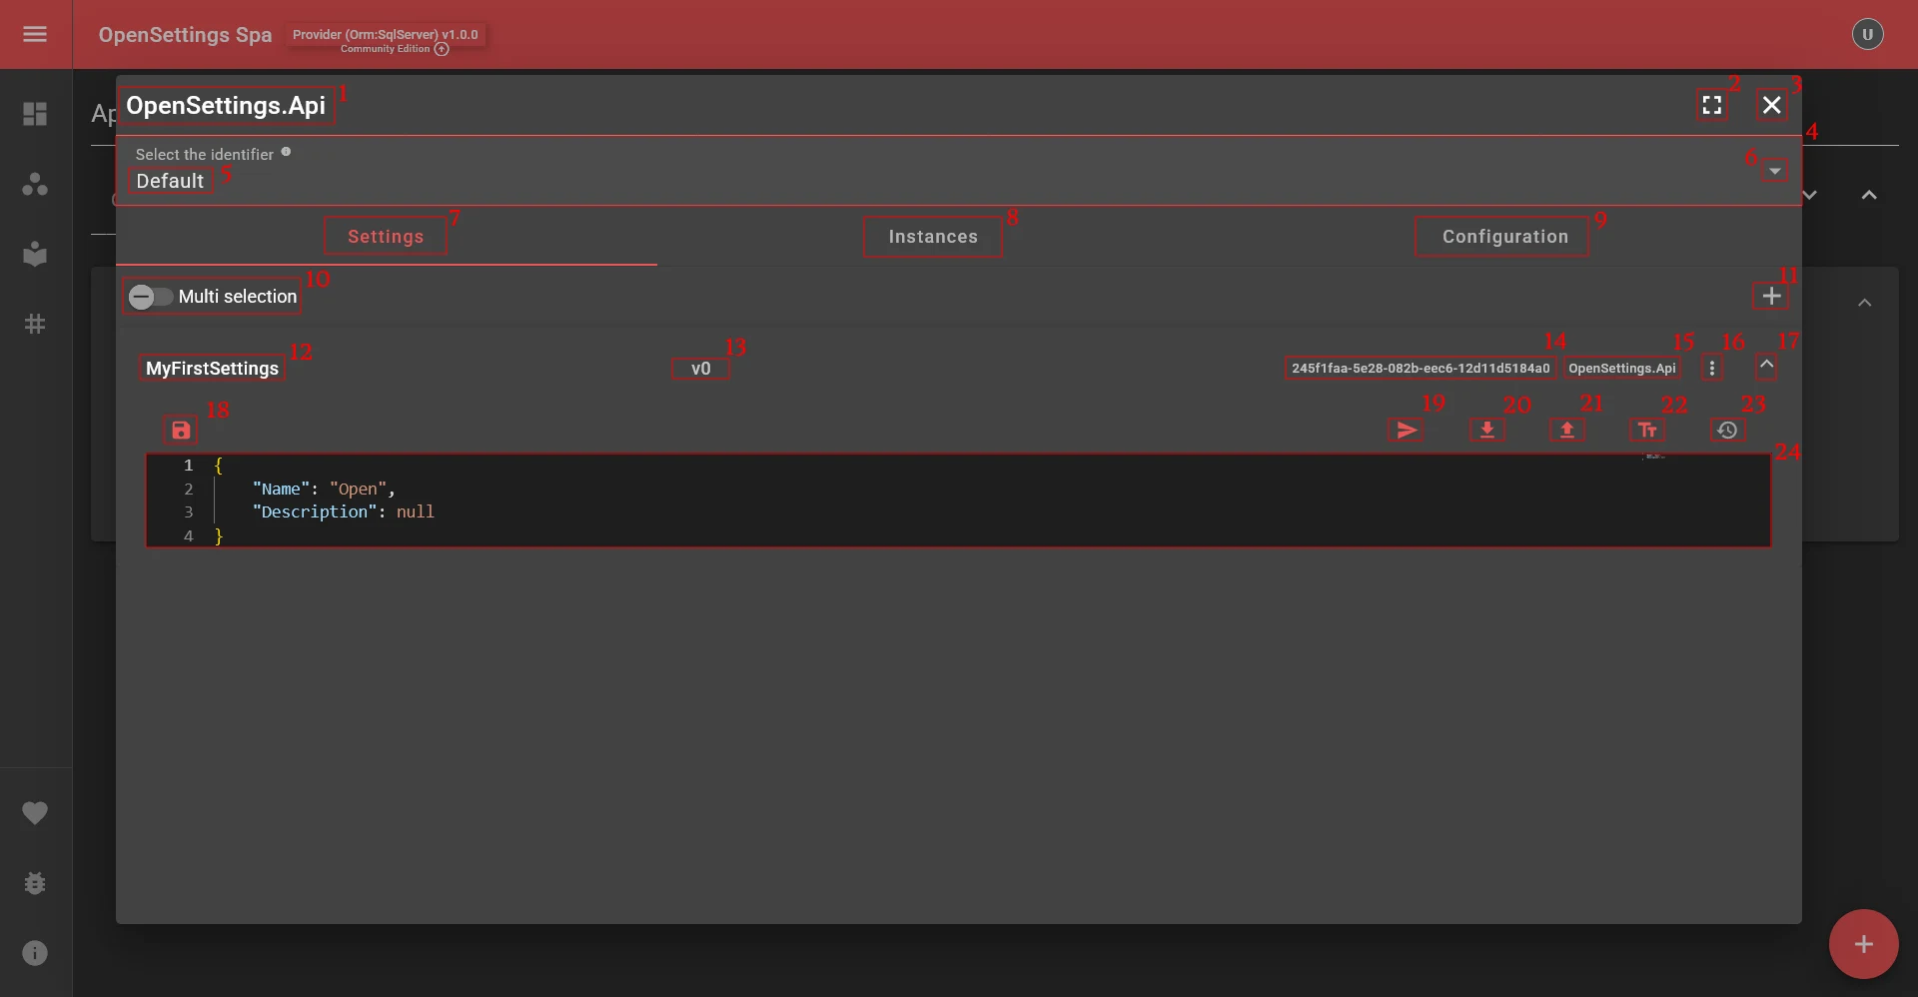The width and height of the screenshot is (1918, 997).
Task: Open the bug report sidebar icon
Action: tap(35, 883)
